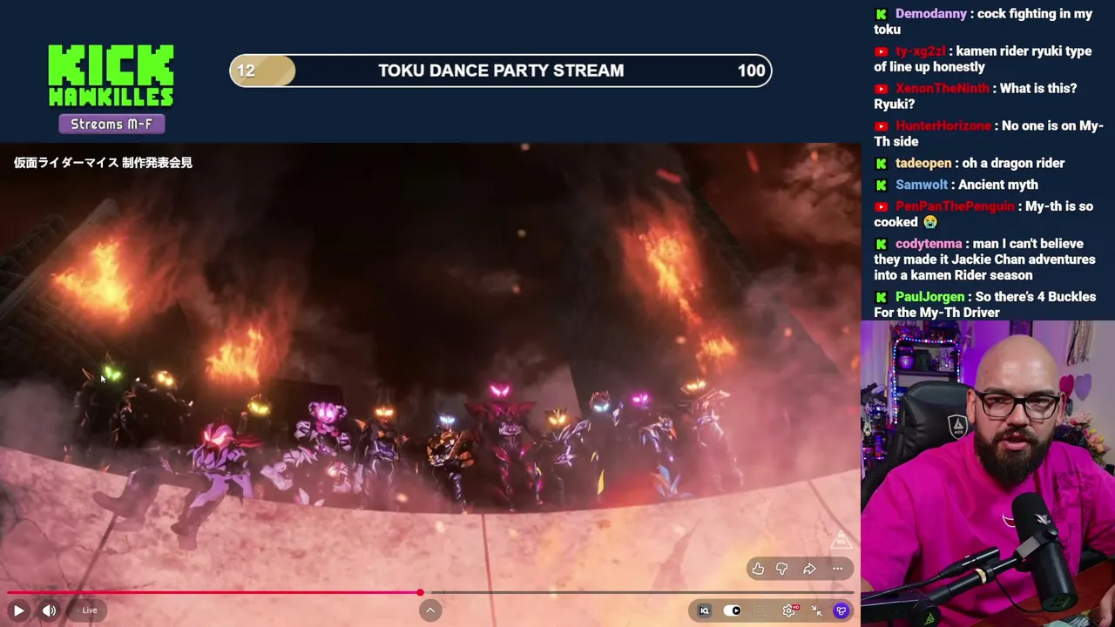Jump to live with the Live button

pos(90,610)
